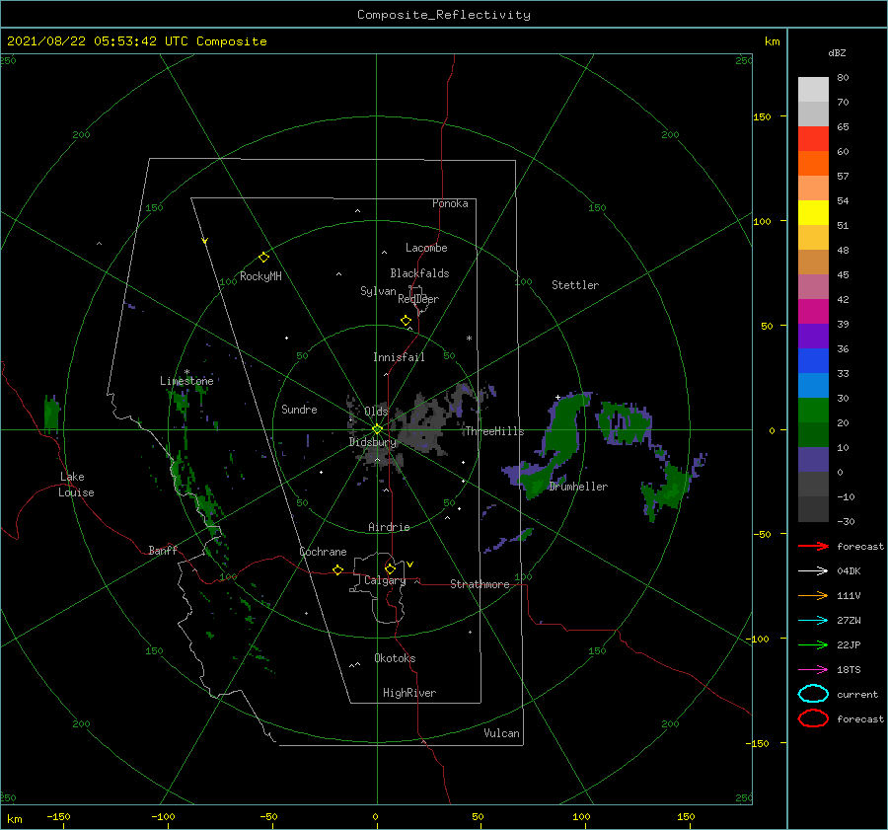888x830 pixels.
Task: Click the Stettler town label
Action: click(575, 285)
